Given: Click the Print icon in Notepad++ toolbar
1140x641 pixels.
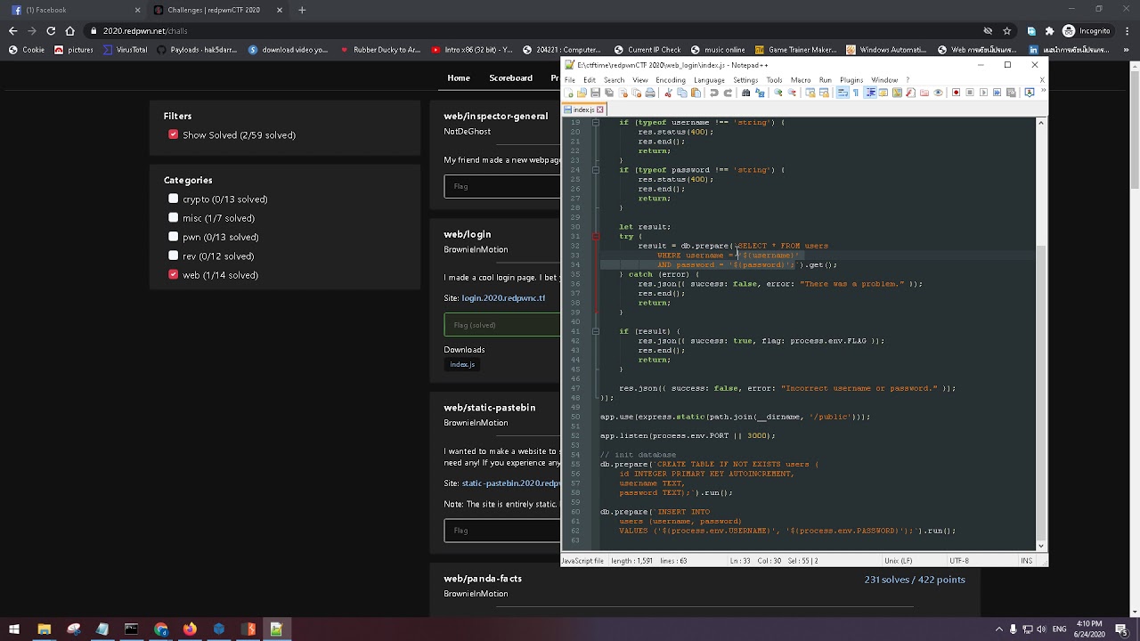Looking at the screenshot, I should (x=650, y=93).
